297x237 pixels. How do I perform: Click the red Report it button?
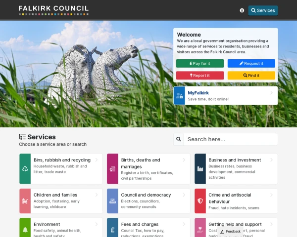tap(200, 76)
